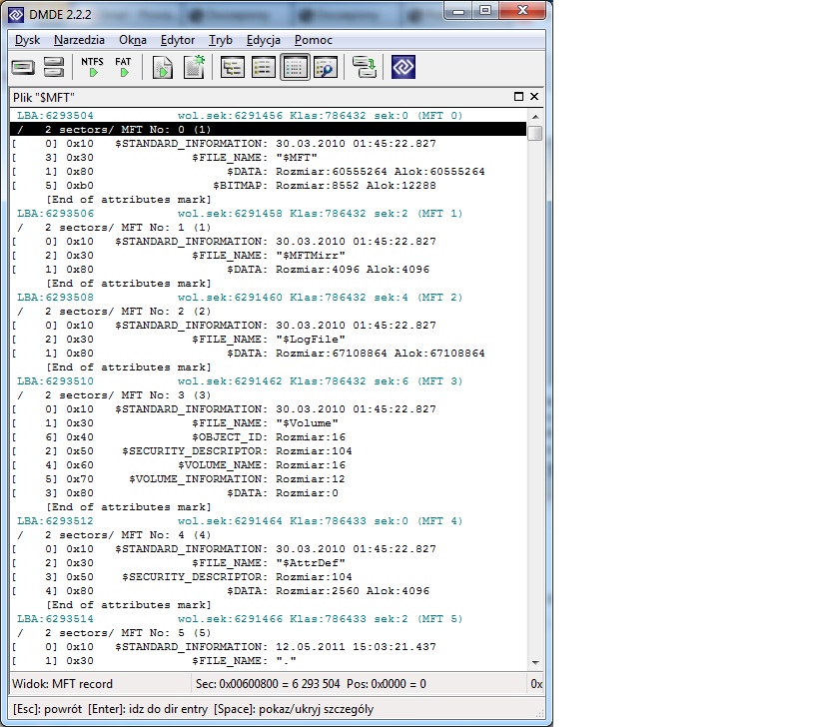Click $DATA row Rozmiar:67108864

268,354
